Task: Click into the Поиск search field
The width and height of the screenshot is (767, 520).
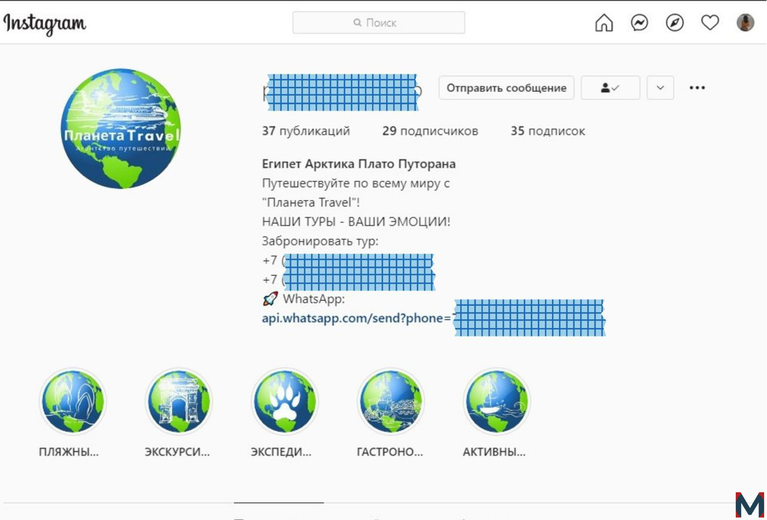Action: click(x=379, y=23)
